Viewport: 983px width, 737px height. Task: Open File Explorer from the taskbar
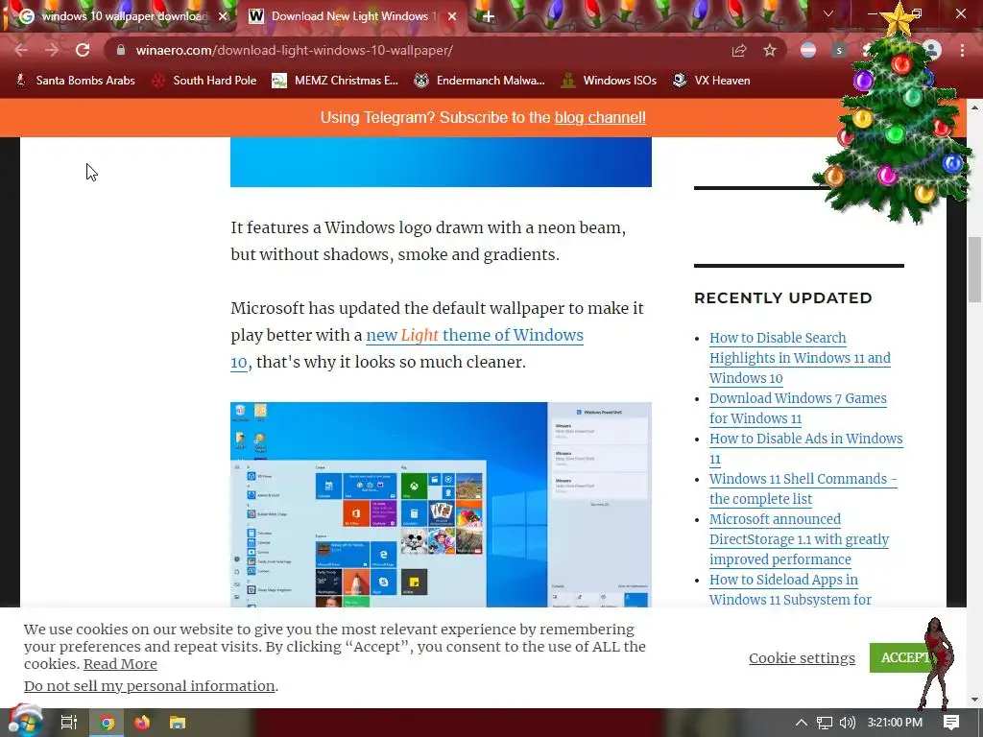tap(178, 723)
